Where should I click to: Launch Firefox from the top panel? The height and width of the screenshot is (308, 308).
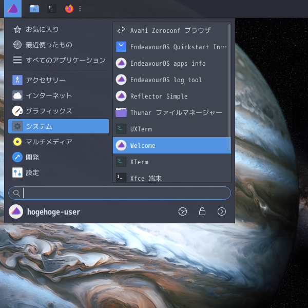[x=69, y=9]
